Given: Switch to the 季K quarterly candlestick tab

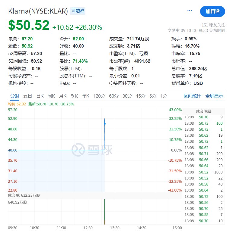Looking at the screenshot, I should pos(74,96).
